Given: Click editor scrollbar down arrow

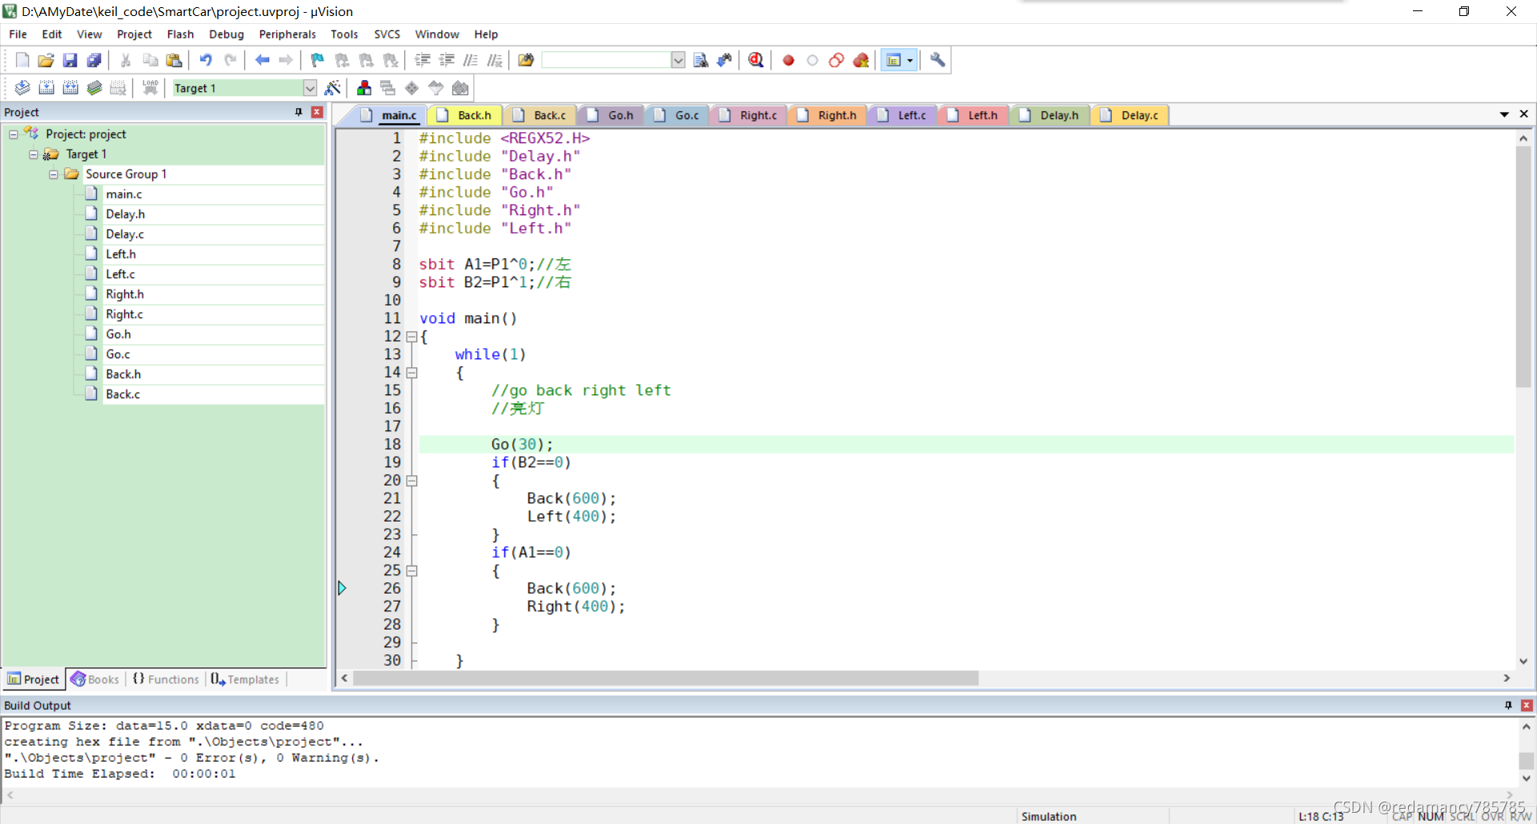Looking at the screenshot, I should (x=1523, y=661).
